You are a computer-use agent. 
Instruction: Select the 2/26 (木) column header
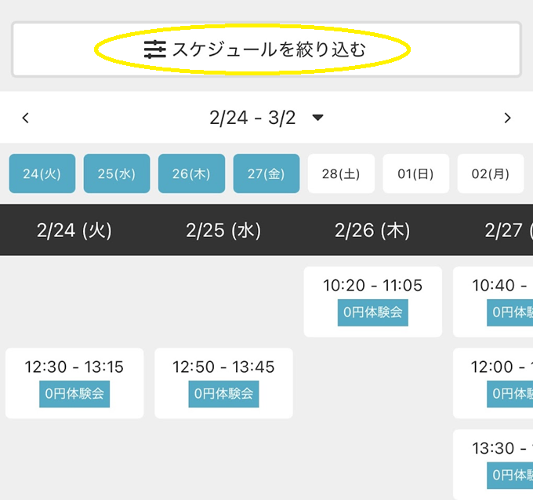(x=372, y=230)
